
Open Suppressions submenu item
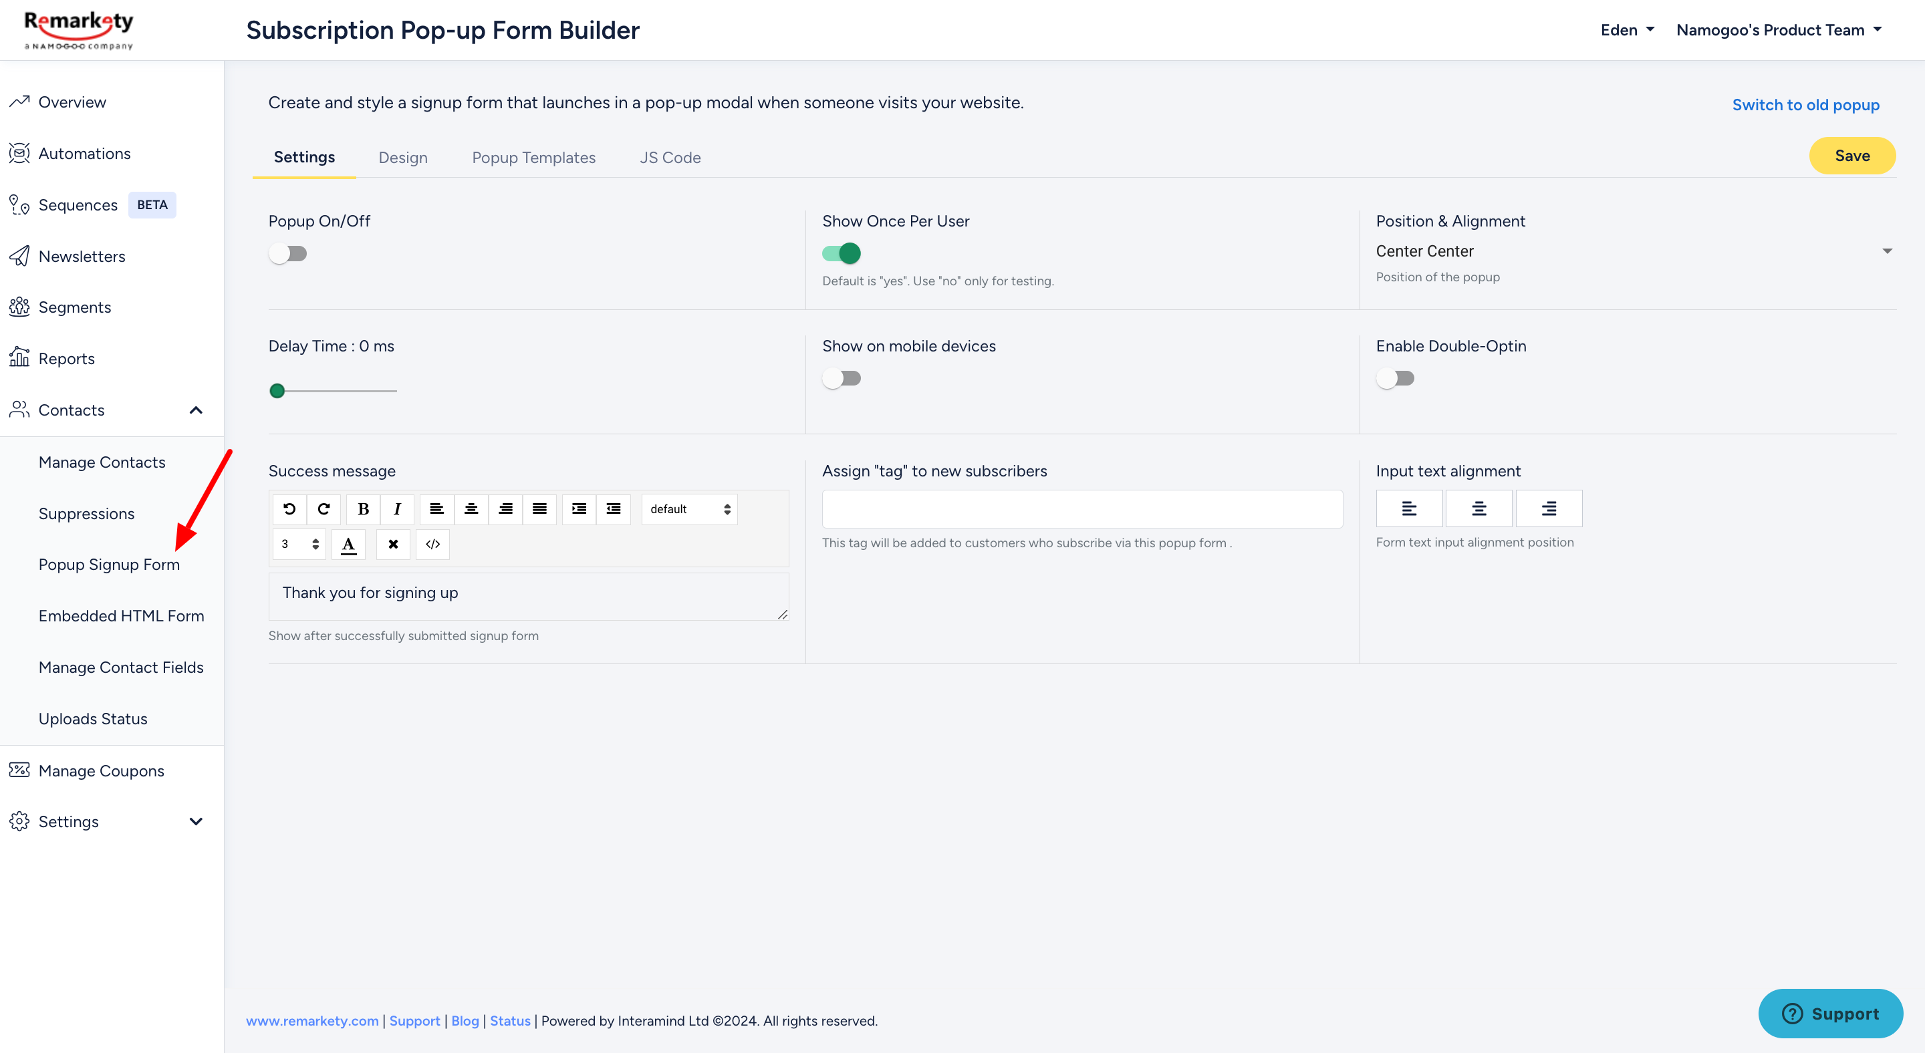(86, 514)
